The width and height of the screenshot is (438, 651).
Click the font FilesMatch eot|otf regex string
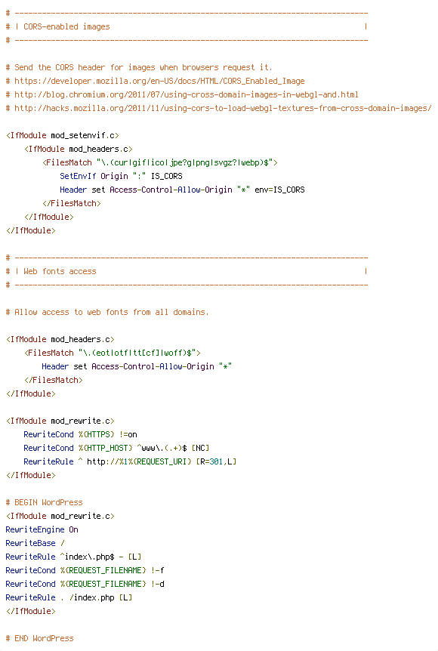pyautogui.click(x=137, y=353)
